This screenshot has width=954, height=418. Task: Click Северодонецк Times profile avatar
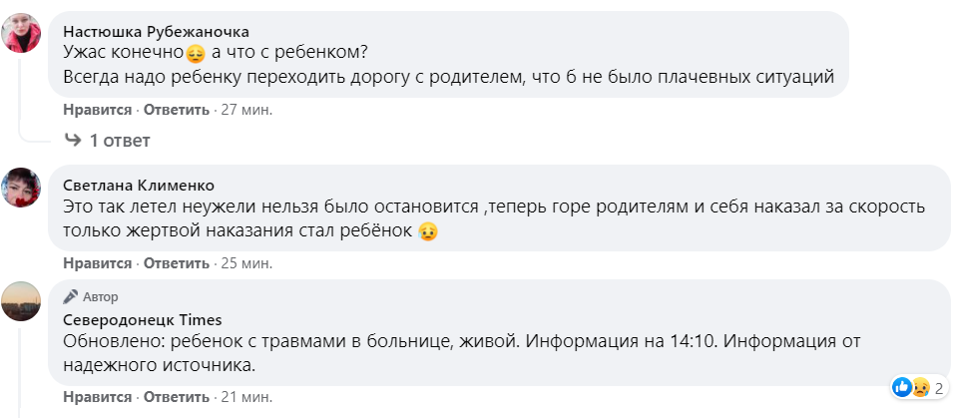20,301
